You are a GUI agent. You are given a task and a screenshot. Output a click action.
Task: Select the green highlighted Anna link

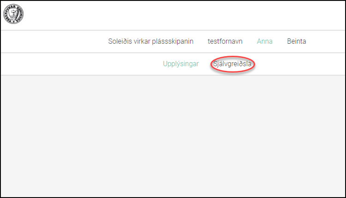(264, 41)
